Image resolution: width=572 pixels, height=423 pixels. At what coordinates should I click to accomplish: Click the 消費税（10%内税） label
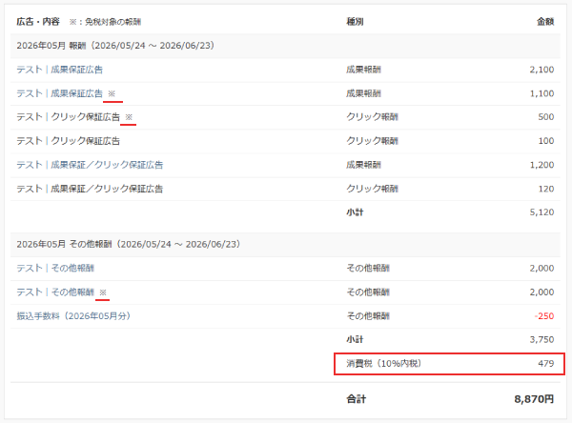click(384, 364)
